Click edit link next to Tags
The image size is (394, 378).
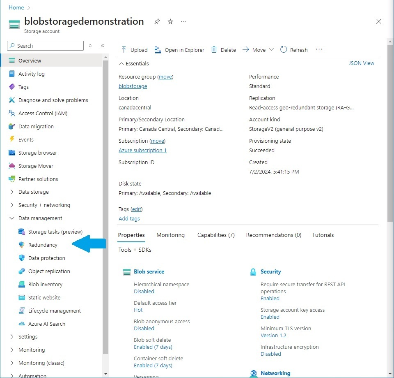[x=137, y=209]
